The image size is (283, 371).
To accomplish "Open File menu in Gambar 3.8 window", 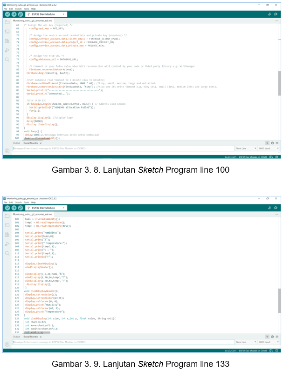I will click(5, 9).
